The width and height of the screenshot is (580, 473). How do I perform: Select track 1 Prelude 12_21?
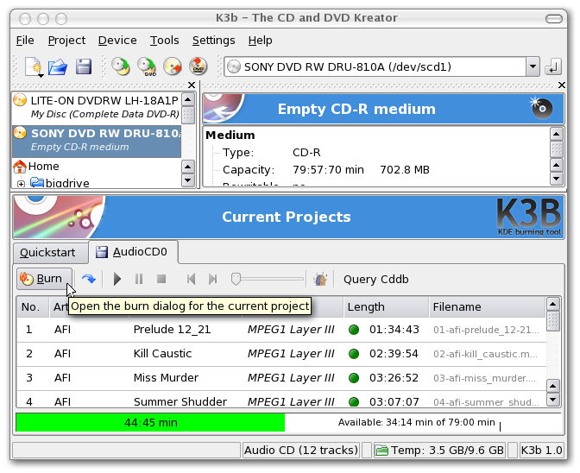click(281, 330)
